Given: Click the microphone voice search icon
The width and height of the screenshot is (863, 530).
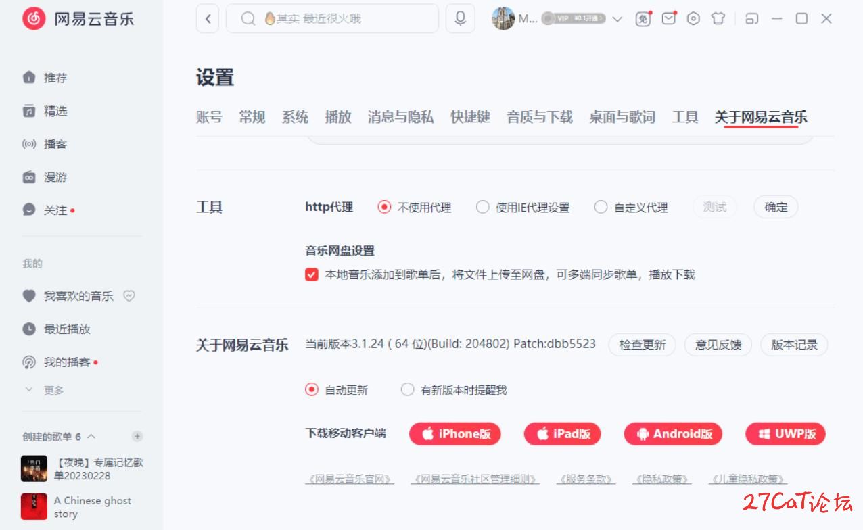Looking at the screenshot, I should [x=461, y=19].
